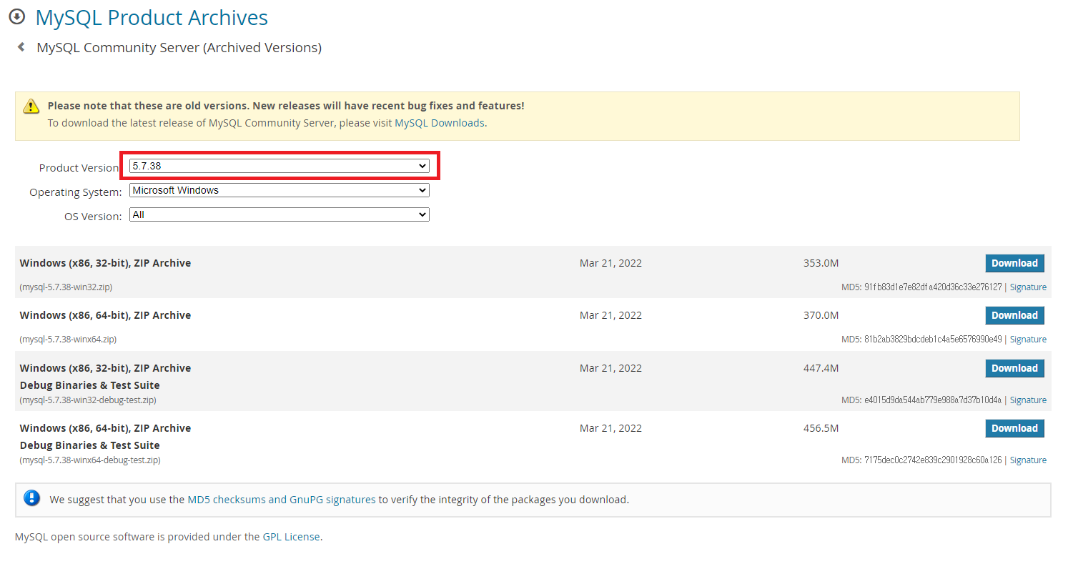Open the Operating System dropdown
Screen dimensions: 1078x574
point(280,190)
